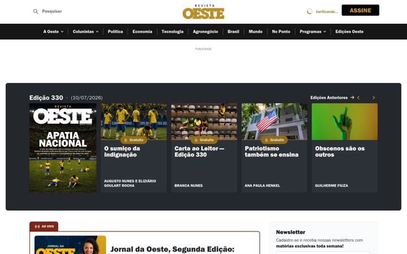Open 'Carta ao Leitor — Edição 330'

click(199, 152)
